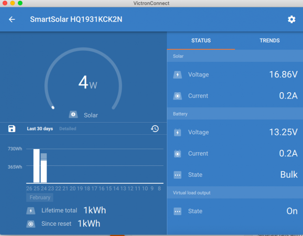The height and width of the screenshot is (236, 303).
Task: Open settings via the gear icon
Action: point(292,19)
